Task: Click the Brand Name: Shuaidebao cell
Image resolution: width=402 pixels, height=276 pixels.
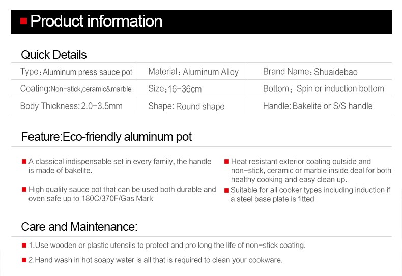Action: pyautogui.click(x=320, y=71)
